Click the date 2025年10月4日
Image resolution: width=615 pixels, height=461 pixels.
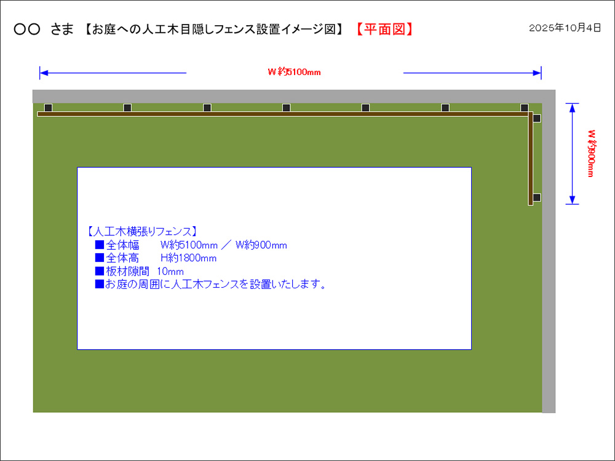565,28
